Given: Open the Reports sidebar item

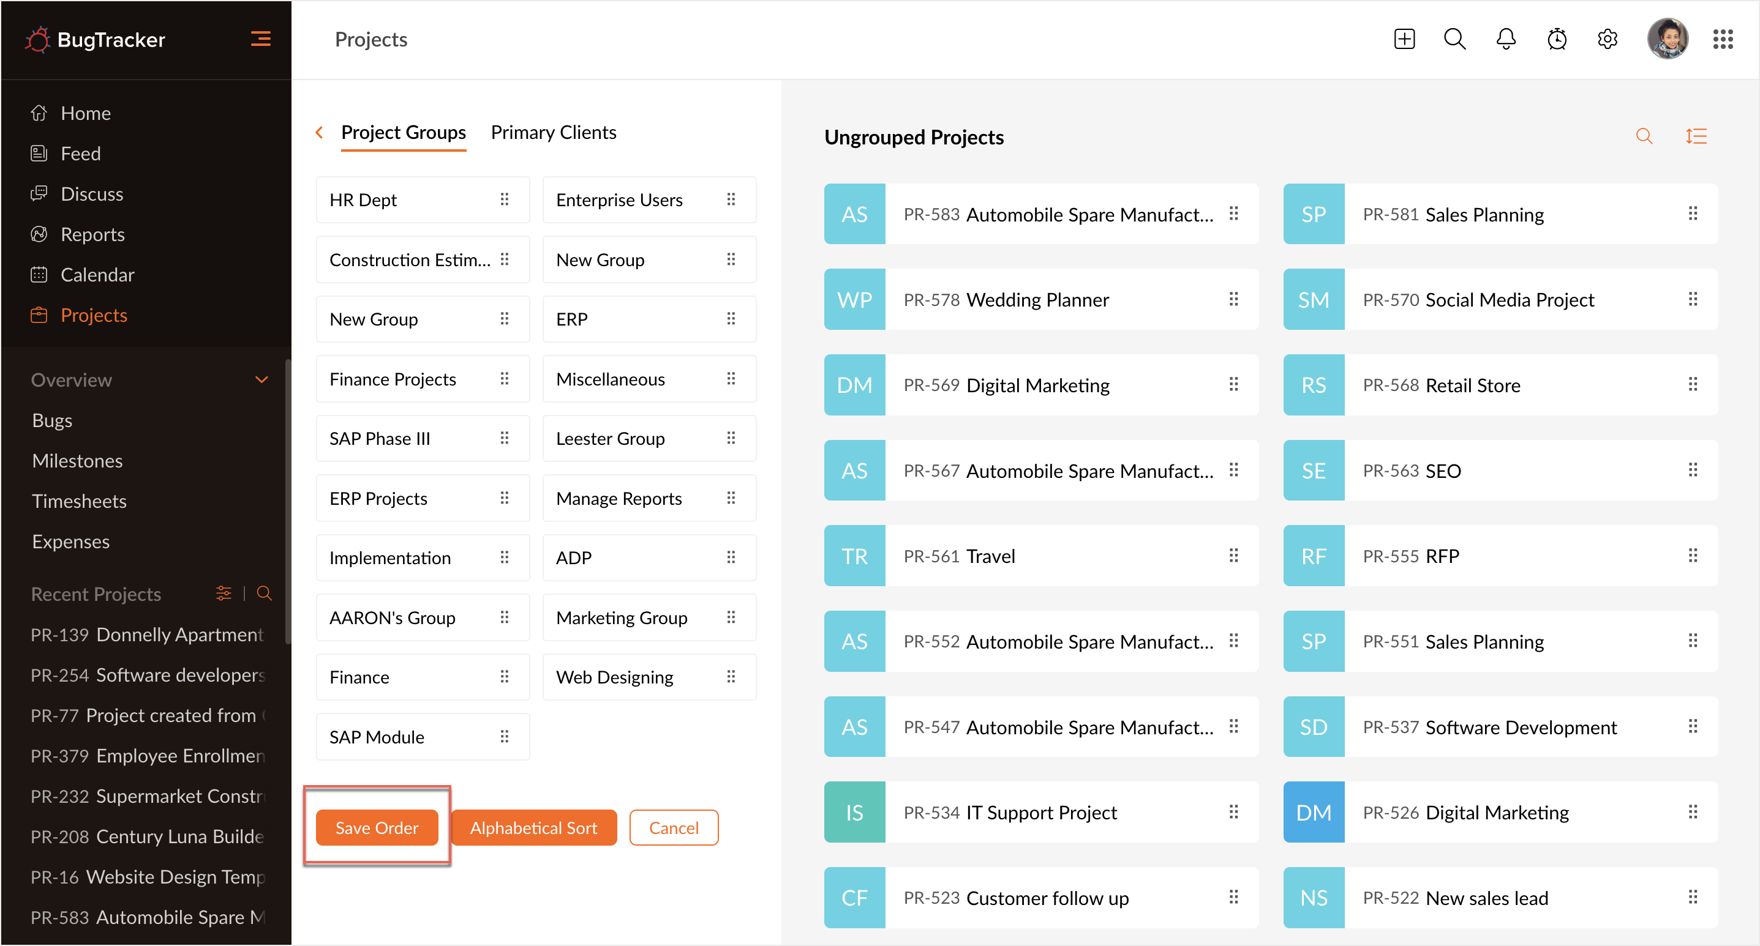Looking at the screenshot, I should (92, 234).
